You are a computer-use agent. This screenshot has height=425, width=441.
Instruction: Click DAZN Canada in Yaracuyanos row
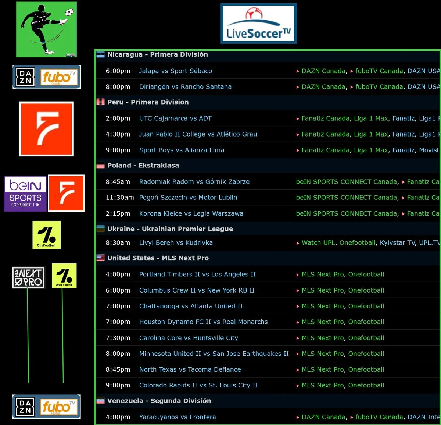pyautogui.click(x=323, y=417)
